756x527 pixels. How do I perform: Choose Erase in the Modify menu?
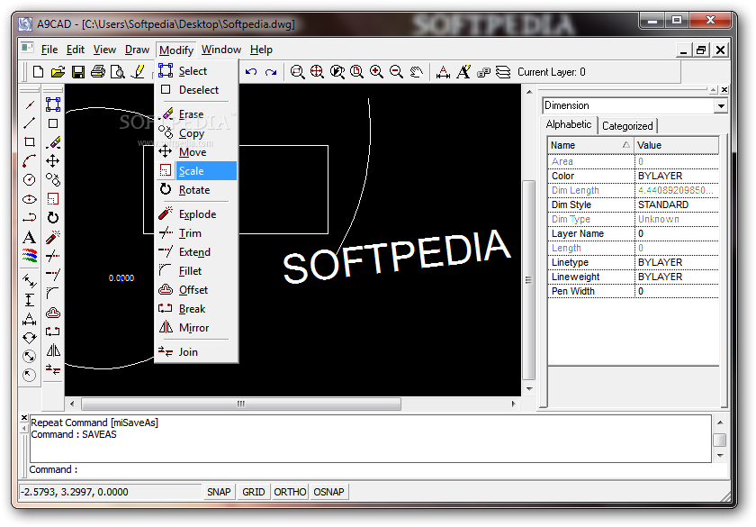[197, 114]
